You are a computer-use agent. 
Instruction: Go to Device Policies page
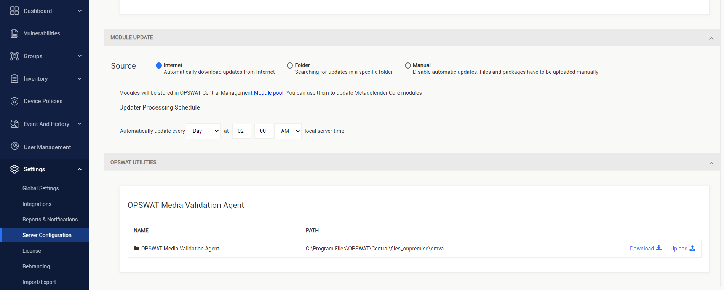[x=43, y=101]
